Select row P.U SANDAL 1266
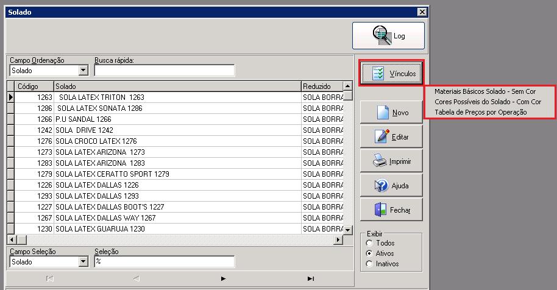This screenshot has height=290, width=557. click(x=179, y=119)
